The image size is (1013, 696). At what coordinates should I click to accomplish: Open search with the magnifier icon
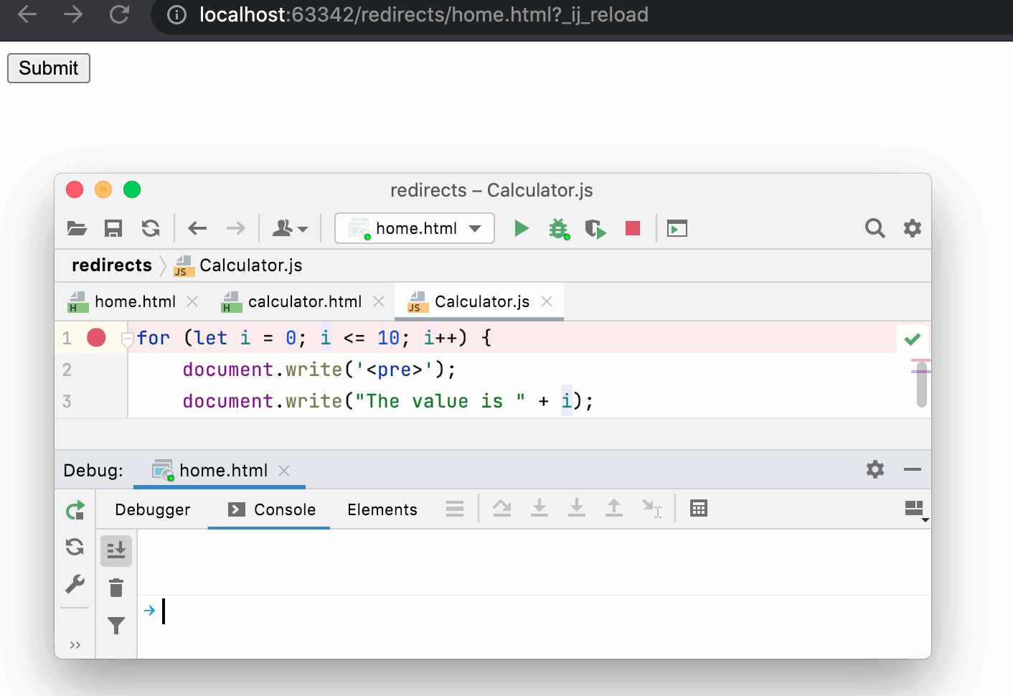point(875,228)
